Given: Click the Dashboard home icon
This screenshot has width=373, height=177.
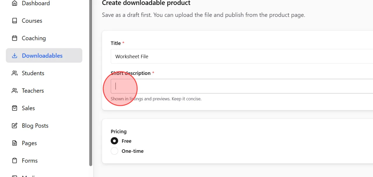Looking at the screenshot, I should tap(14, 3).
